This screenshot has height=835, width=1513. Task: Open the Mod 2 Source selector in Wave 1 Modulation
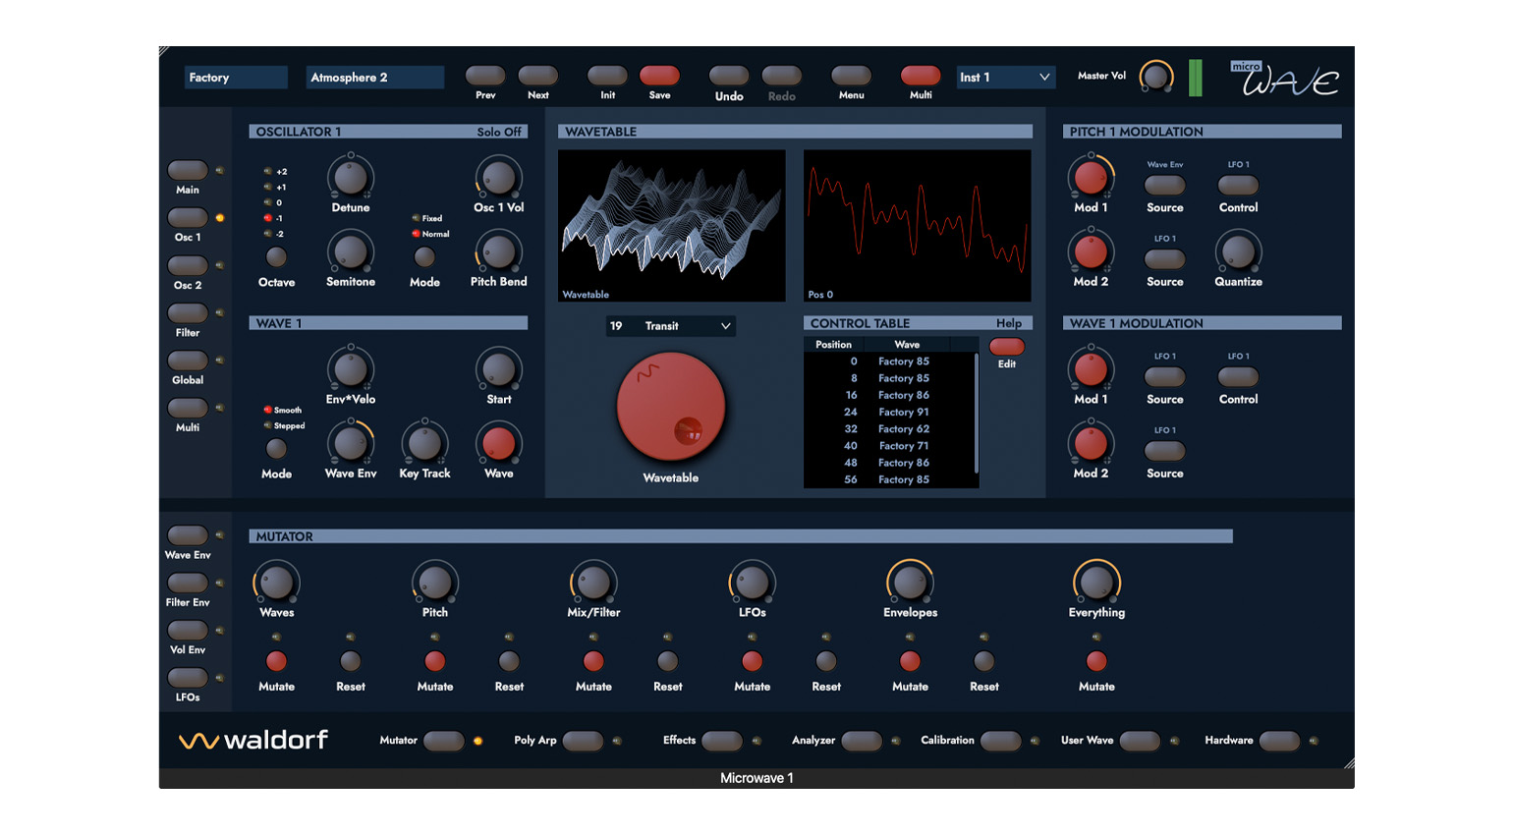point(1164,451)
